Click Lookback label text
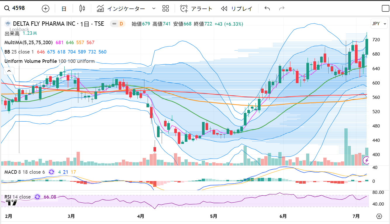 19,29
